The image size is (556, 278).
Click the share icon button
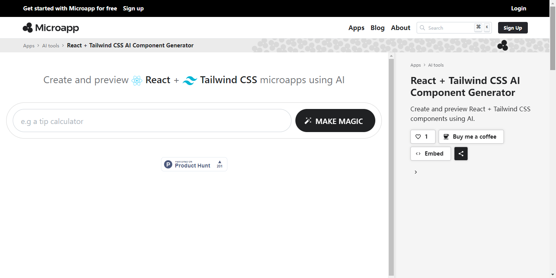(461, 154)
